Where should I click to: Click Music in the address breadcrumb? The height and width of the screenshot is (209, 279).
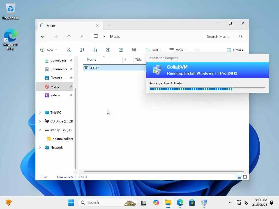coord(115,36)
